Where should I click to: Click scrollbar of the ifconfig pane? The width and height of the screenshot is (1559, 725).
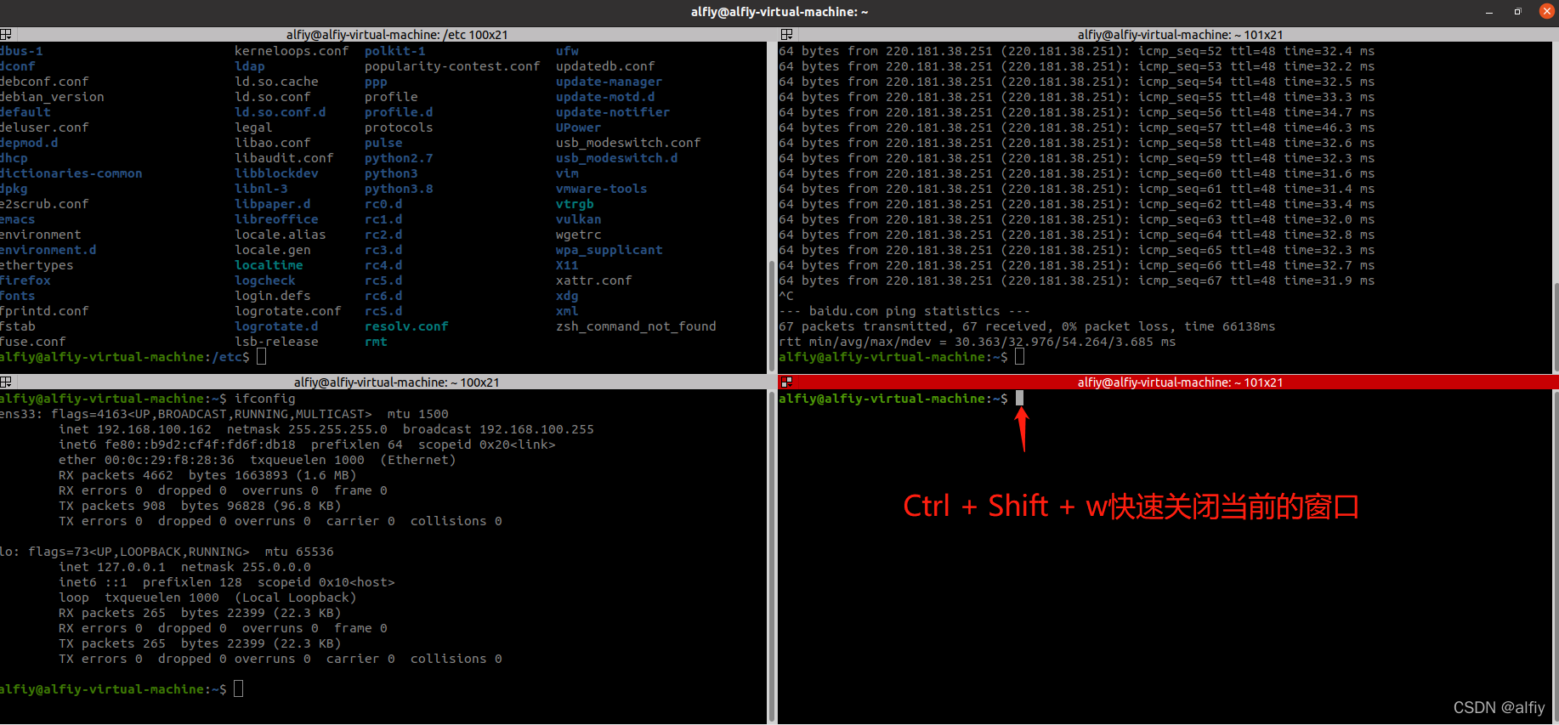(x=772, y=557)
